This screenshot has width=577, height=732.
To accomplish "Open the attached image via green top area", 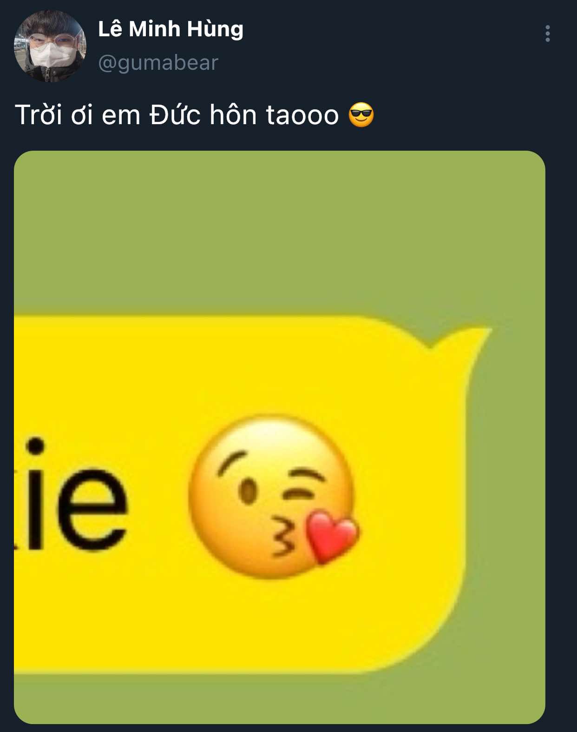I will click(x=279, y=233).
